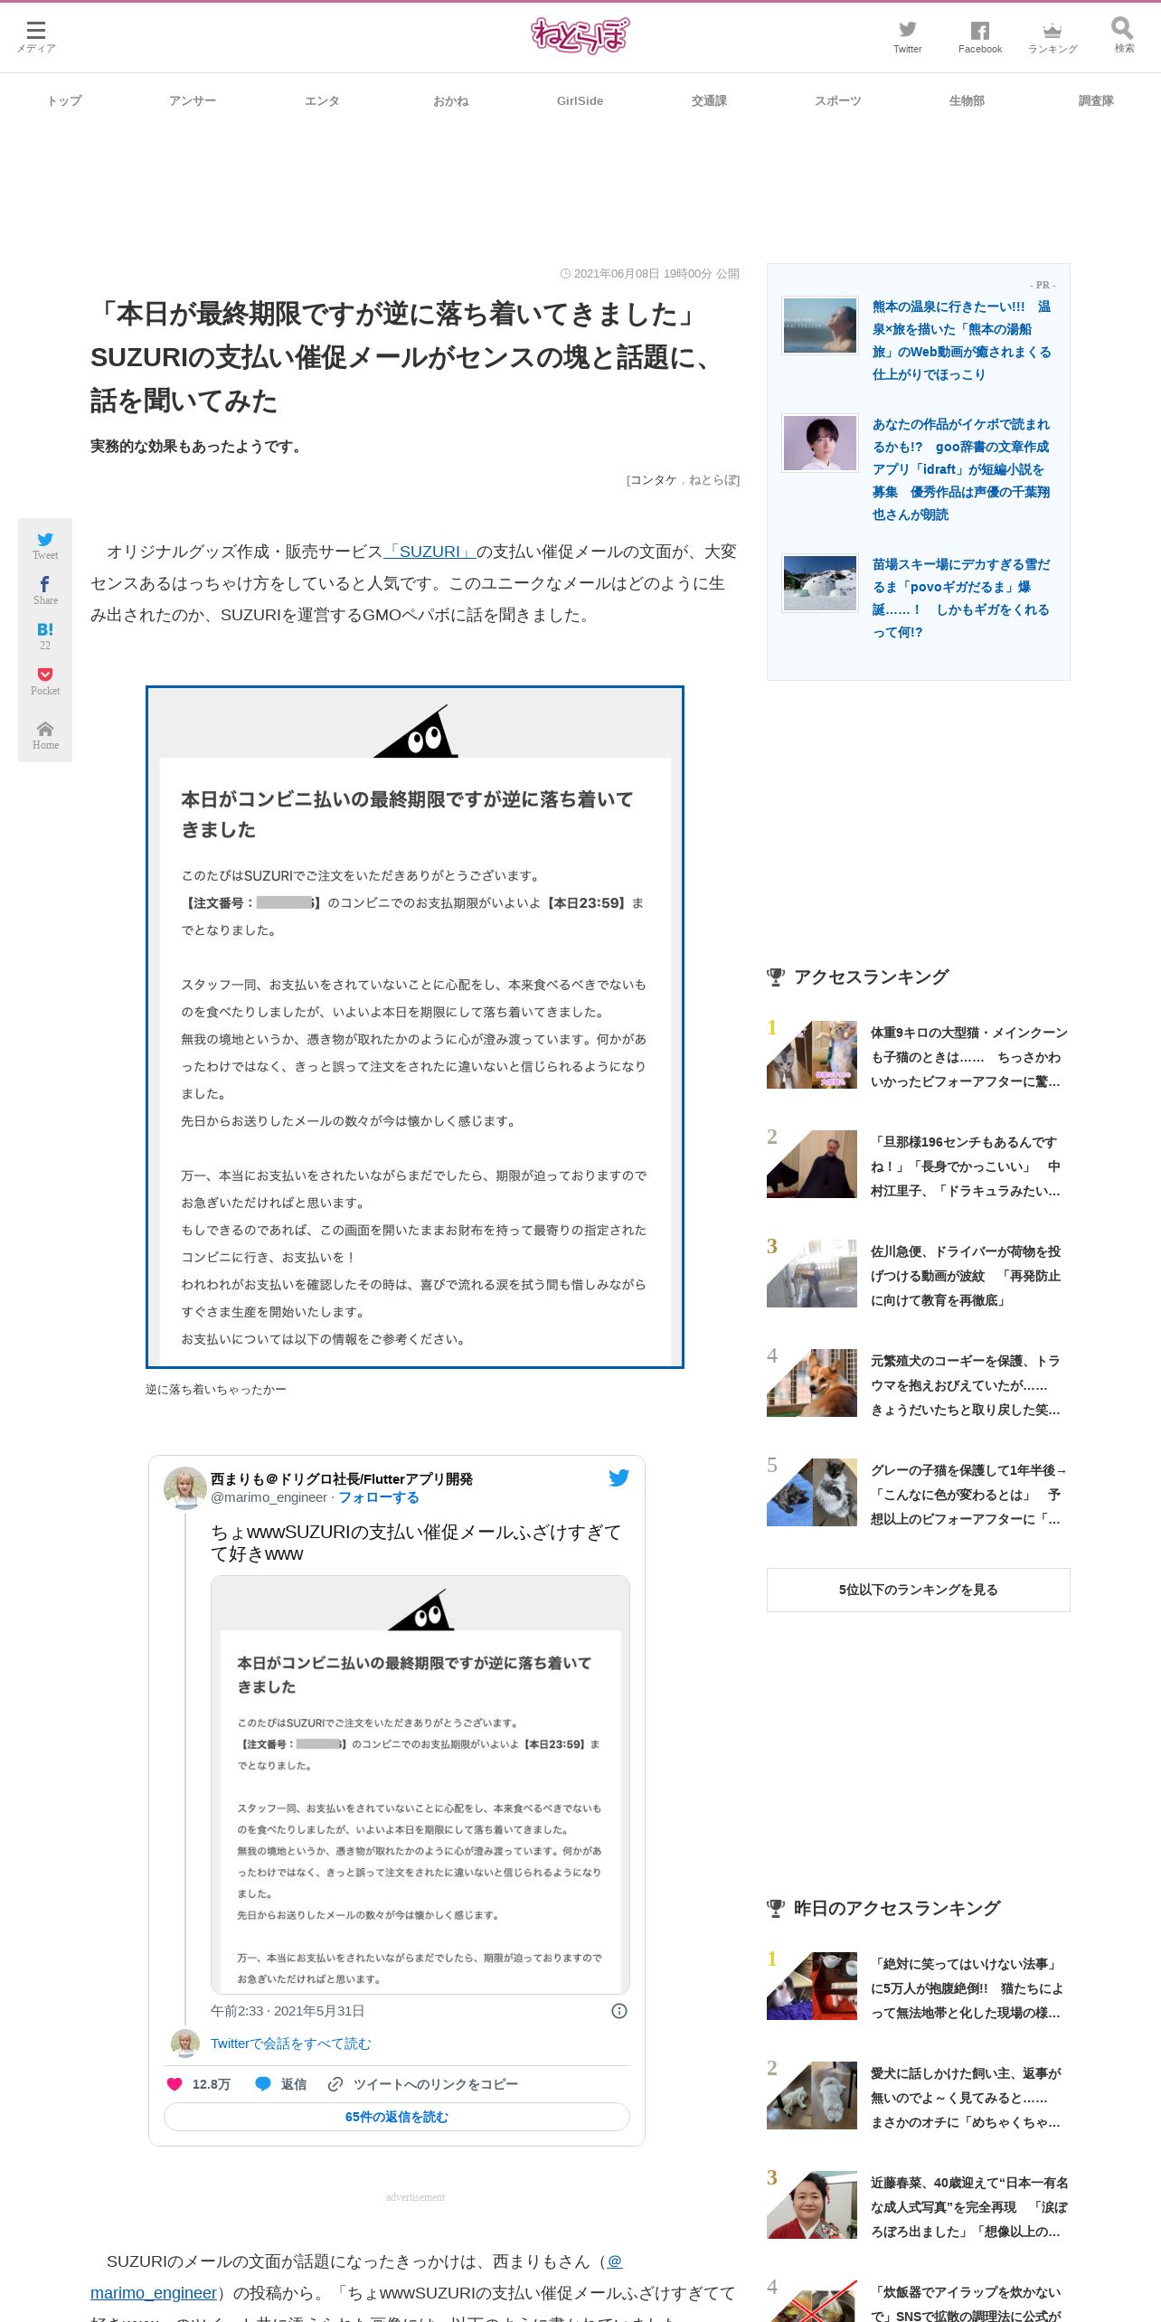Open the hamburger media menu
Screen dimensions: 1161x2322
point(36,36)
